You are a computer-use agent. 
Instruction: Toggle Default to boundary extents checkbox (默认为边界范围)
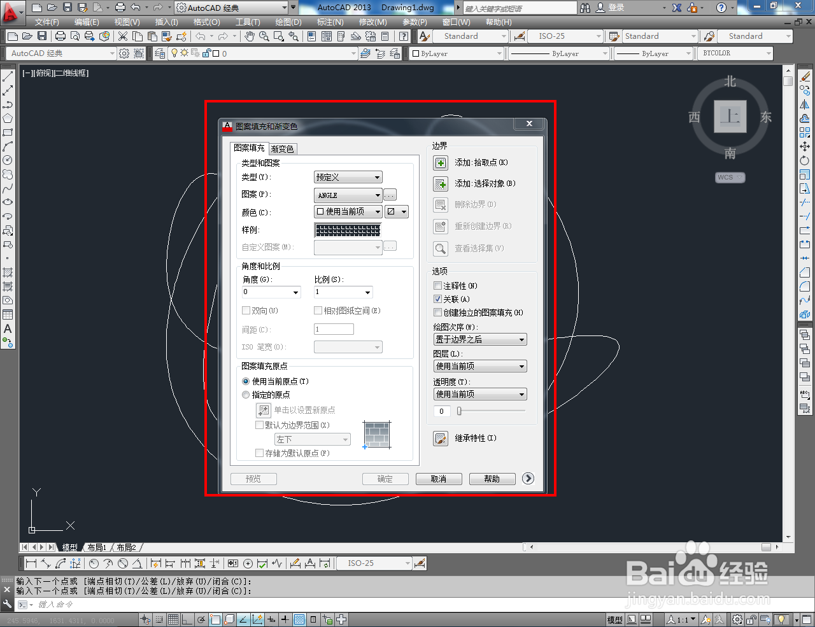259,425
